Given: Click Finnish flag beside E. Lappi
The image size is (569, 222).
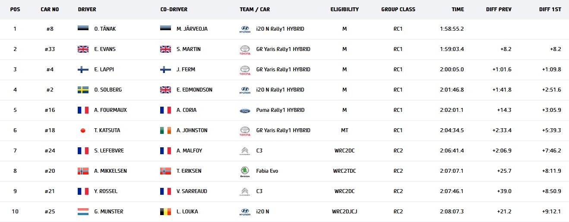Looking at the screenshot, I should tap(83, 70).
